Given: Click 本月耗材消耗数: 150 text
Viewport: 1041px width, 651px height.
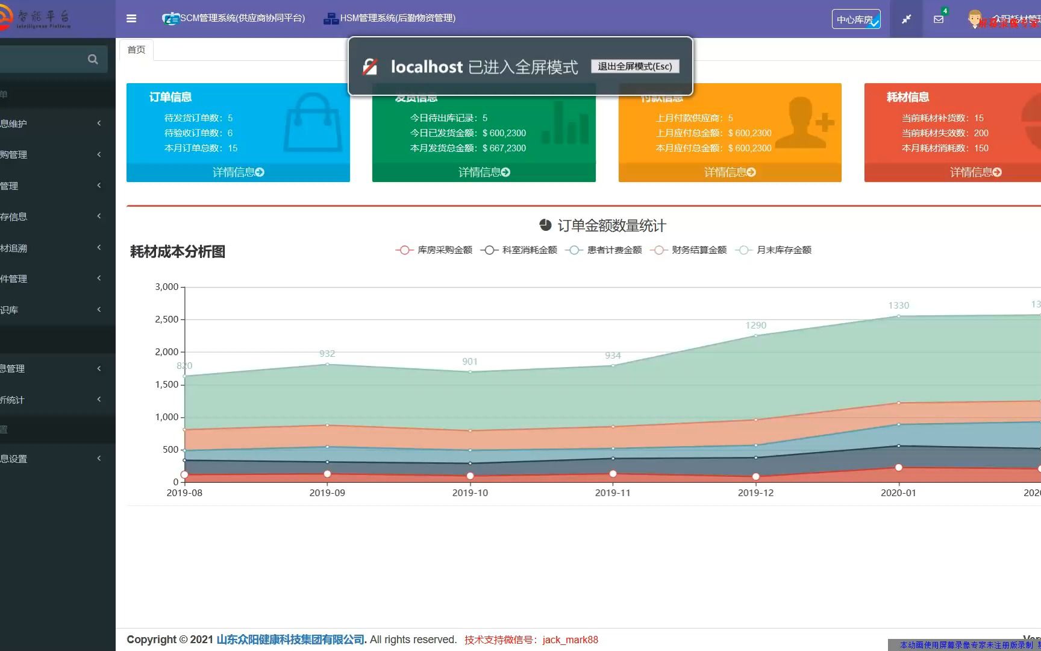Looking at the screenshot, I should [x=945, y=148].
